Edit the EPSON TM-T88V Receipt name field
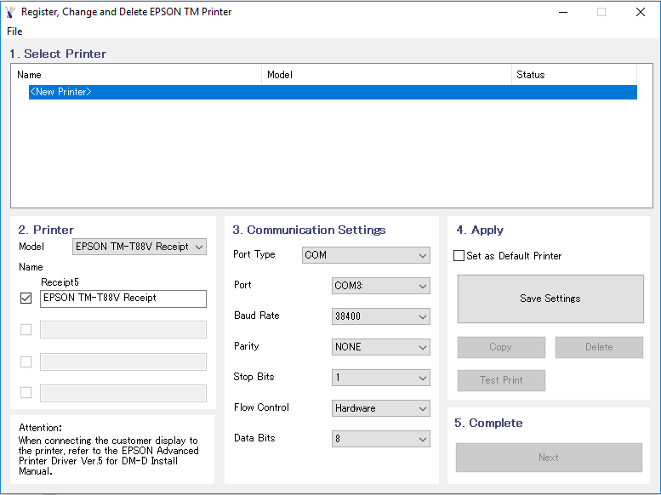Viewport: 661px width, 495px height. click(123, 299)
